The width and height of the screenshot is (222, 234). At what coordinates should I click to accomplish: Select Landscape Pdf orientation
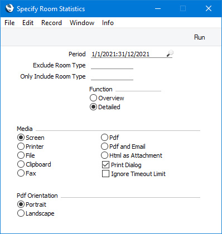pos(21,213)
